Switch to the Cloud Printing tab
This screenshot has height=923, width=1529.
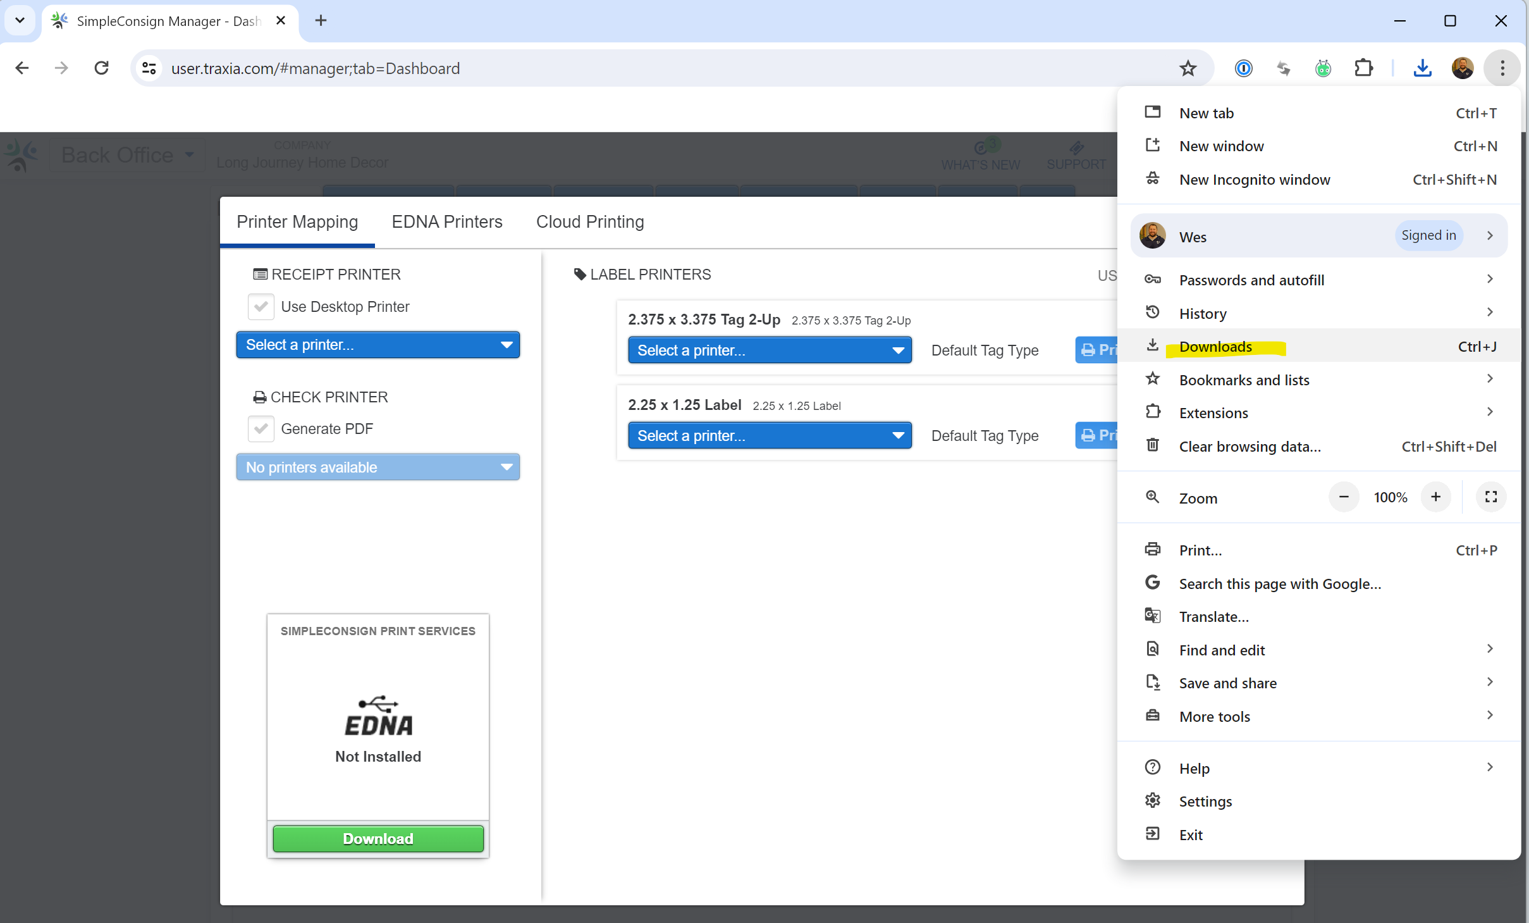coord(589,222)
